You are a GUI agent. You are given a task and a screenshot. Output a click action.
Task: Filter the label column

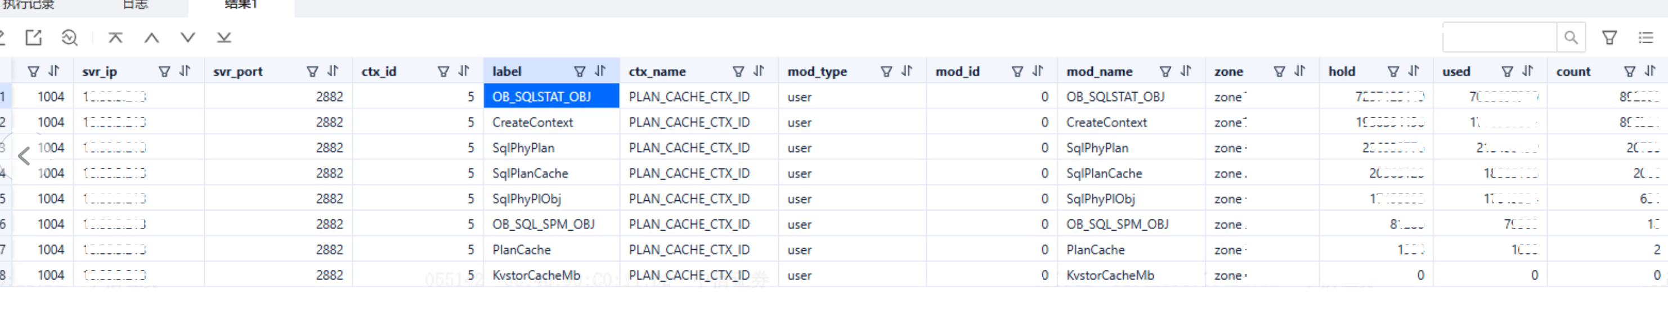pyautogui.click(x=580, y=71)
